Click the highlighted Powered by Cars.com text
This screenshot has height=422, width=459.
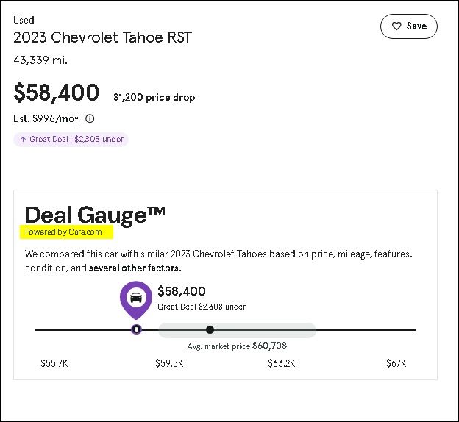(x=63, y=232)
